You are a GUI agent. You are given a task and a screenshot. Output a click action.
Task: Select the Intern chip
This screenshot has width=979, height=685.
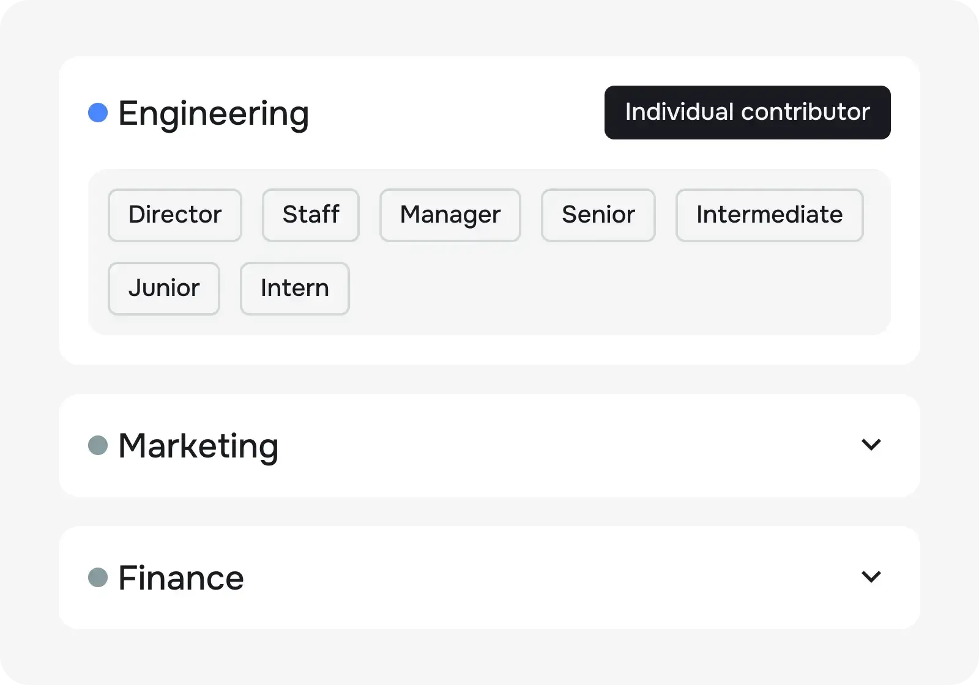pyautogui.click(x=294, y=287)
